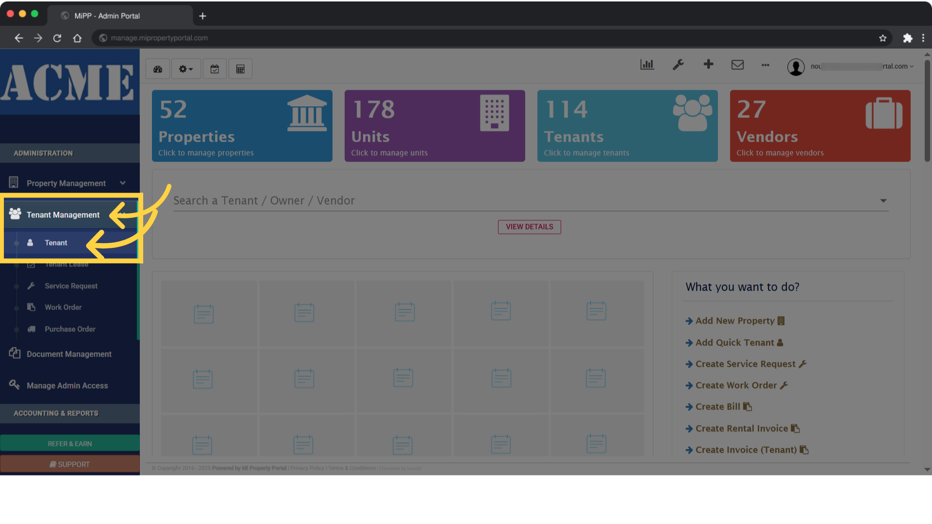This screenshot has width=932, height=524.
Task: Open Create Rental Invoice
Action: click(741, 428)
